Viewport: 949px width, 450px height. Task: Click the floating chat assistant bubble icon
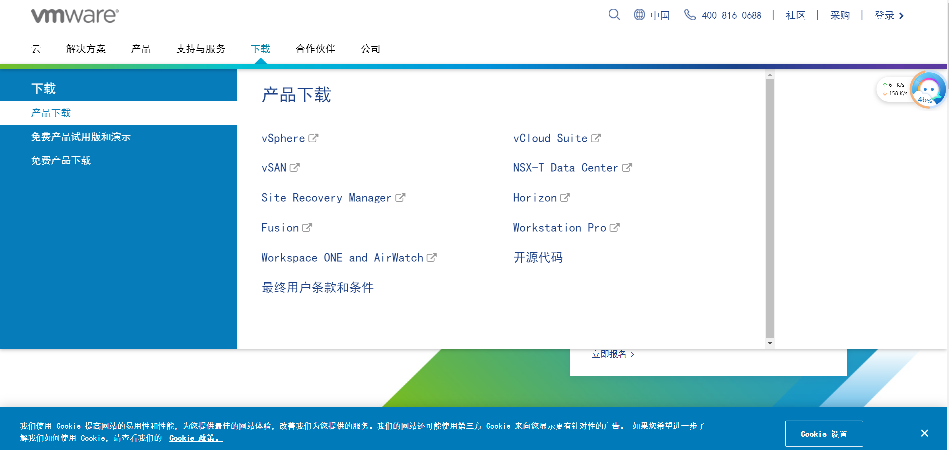[x=928, y=89]
